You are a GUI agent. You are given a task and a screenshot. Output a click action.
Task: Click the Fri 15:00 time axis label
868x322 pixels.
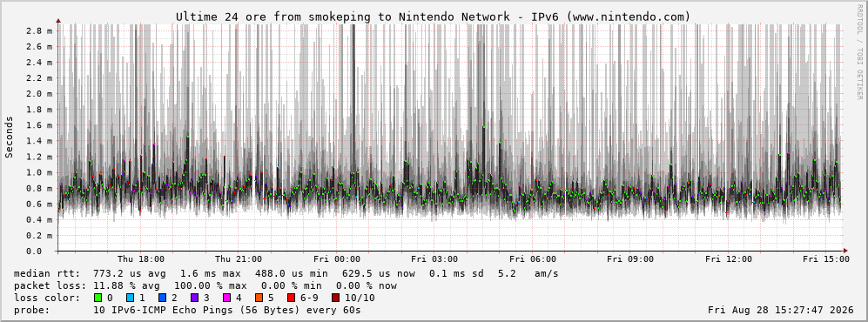coord(826,259)
